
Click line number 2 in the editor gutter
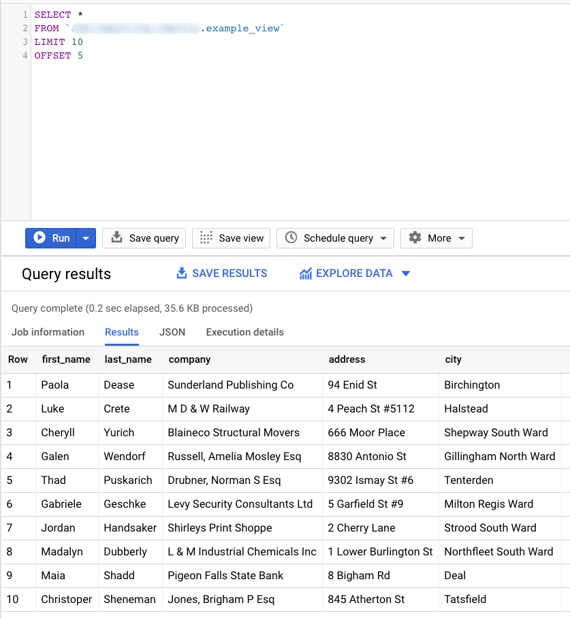pyautogui.click(x=25, y=28)
